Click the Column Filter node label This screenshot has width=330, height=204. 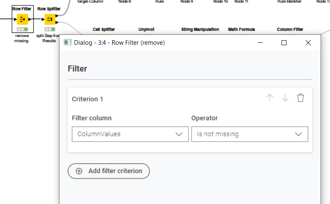coord(290,29)
